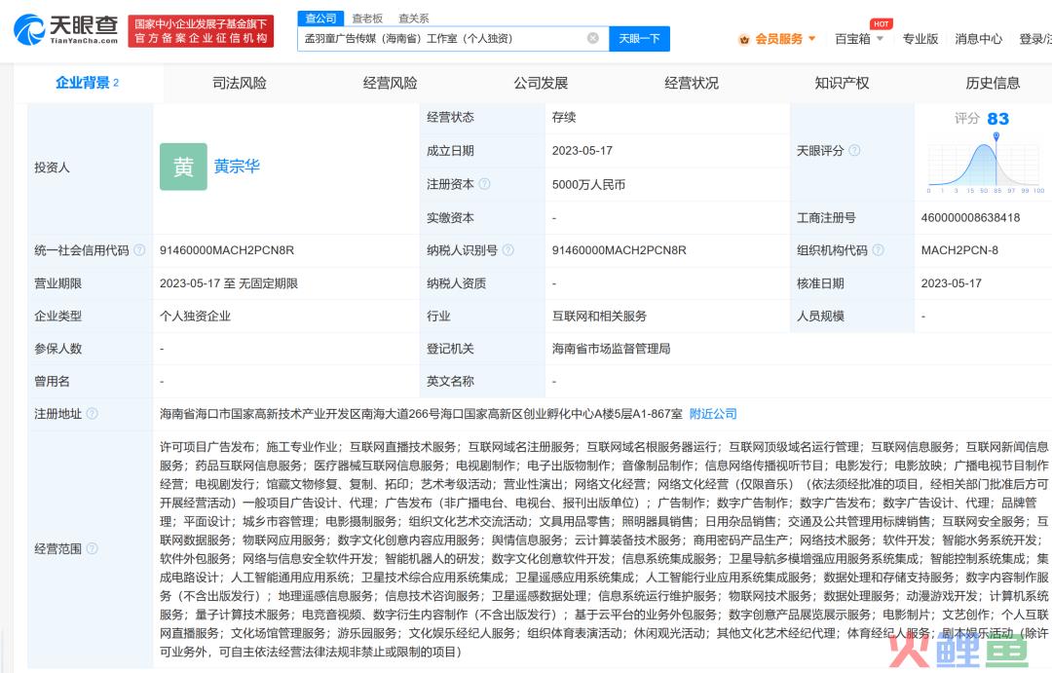Click the help icon next to 经营范围
The image size is (1052, 673).
[92, 549]
